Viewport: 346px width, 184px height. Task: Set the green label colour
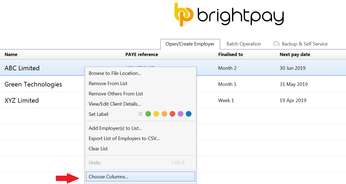[148, 114]
